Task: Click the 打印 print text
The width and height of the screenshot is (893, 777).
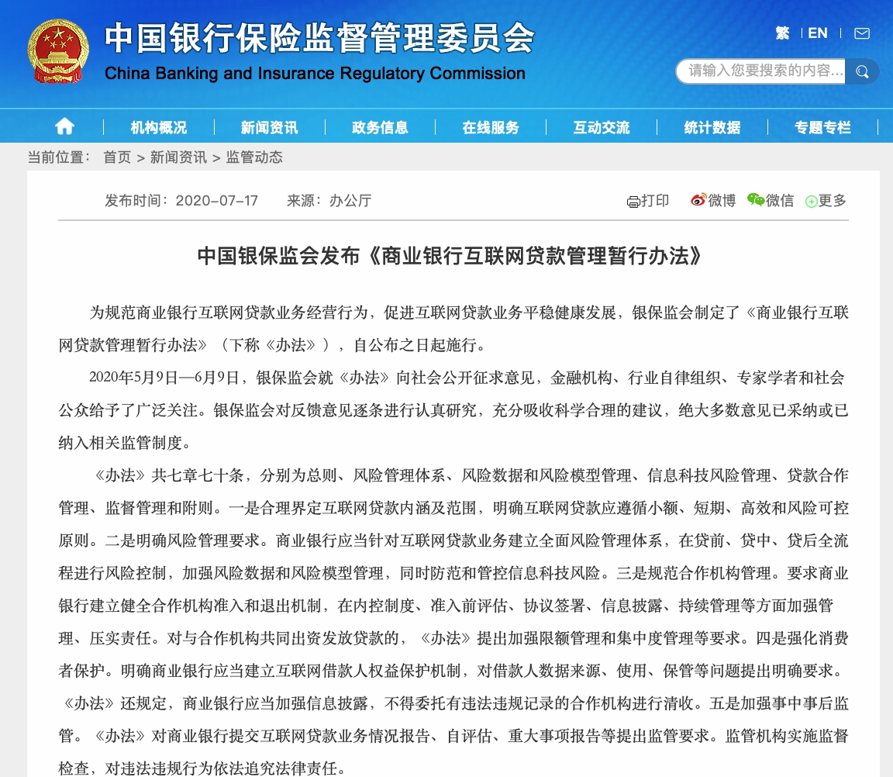Action: click(655, 201)
